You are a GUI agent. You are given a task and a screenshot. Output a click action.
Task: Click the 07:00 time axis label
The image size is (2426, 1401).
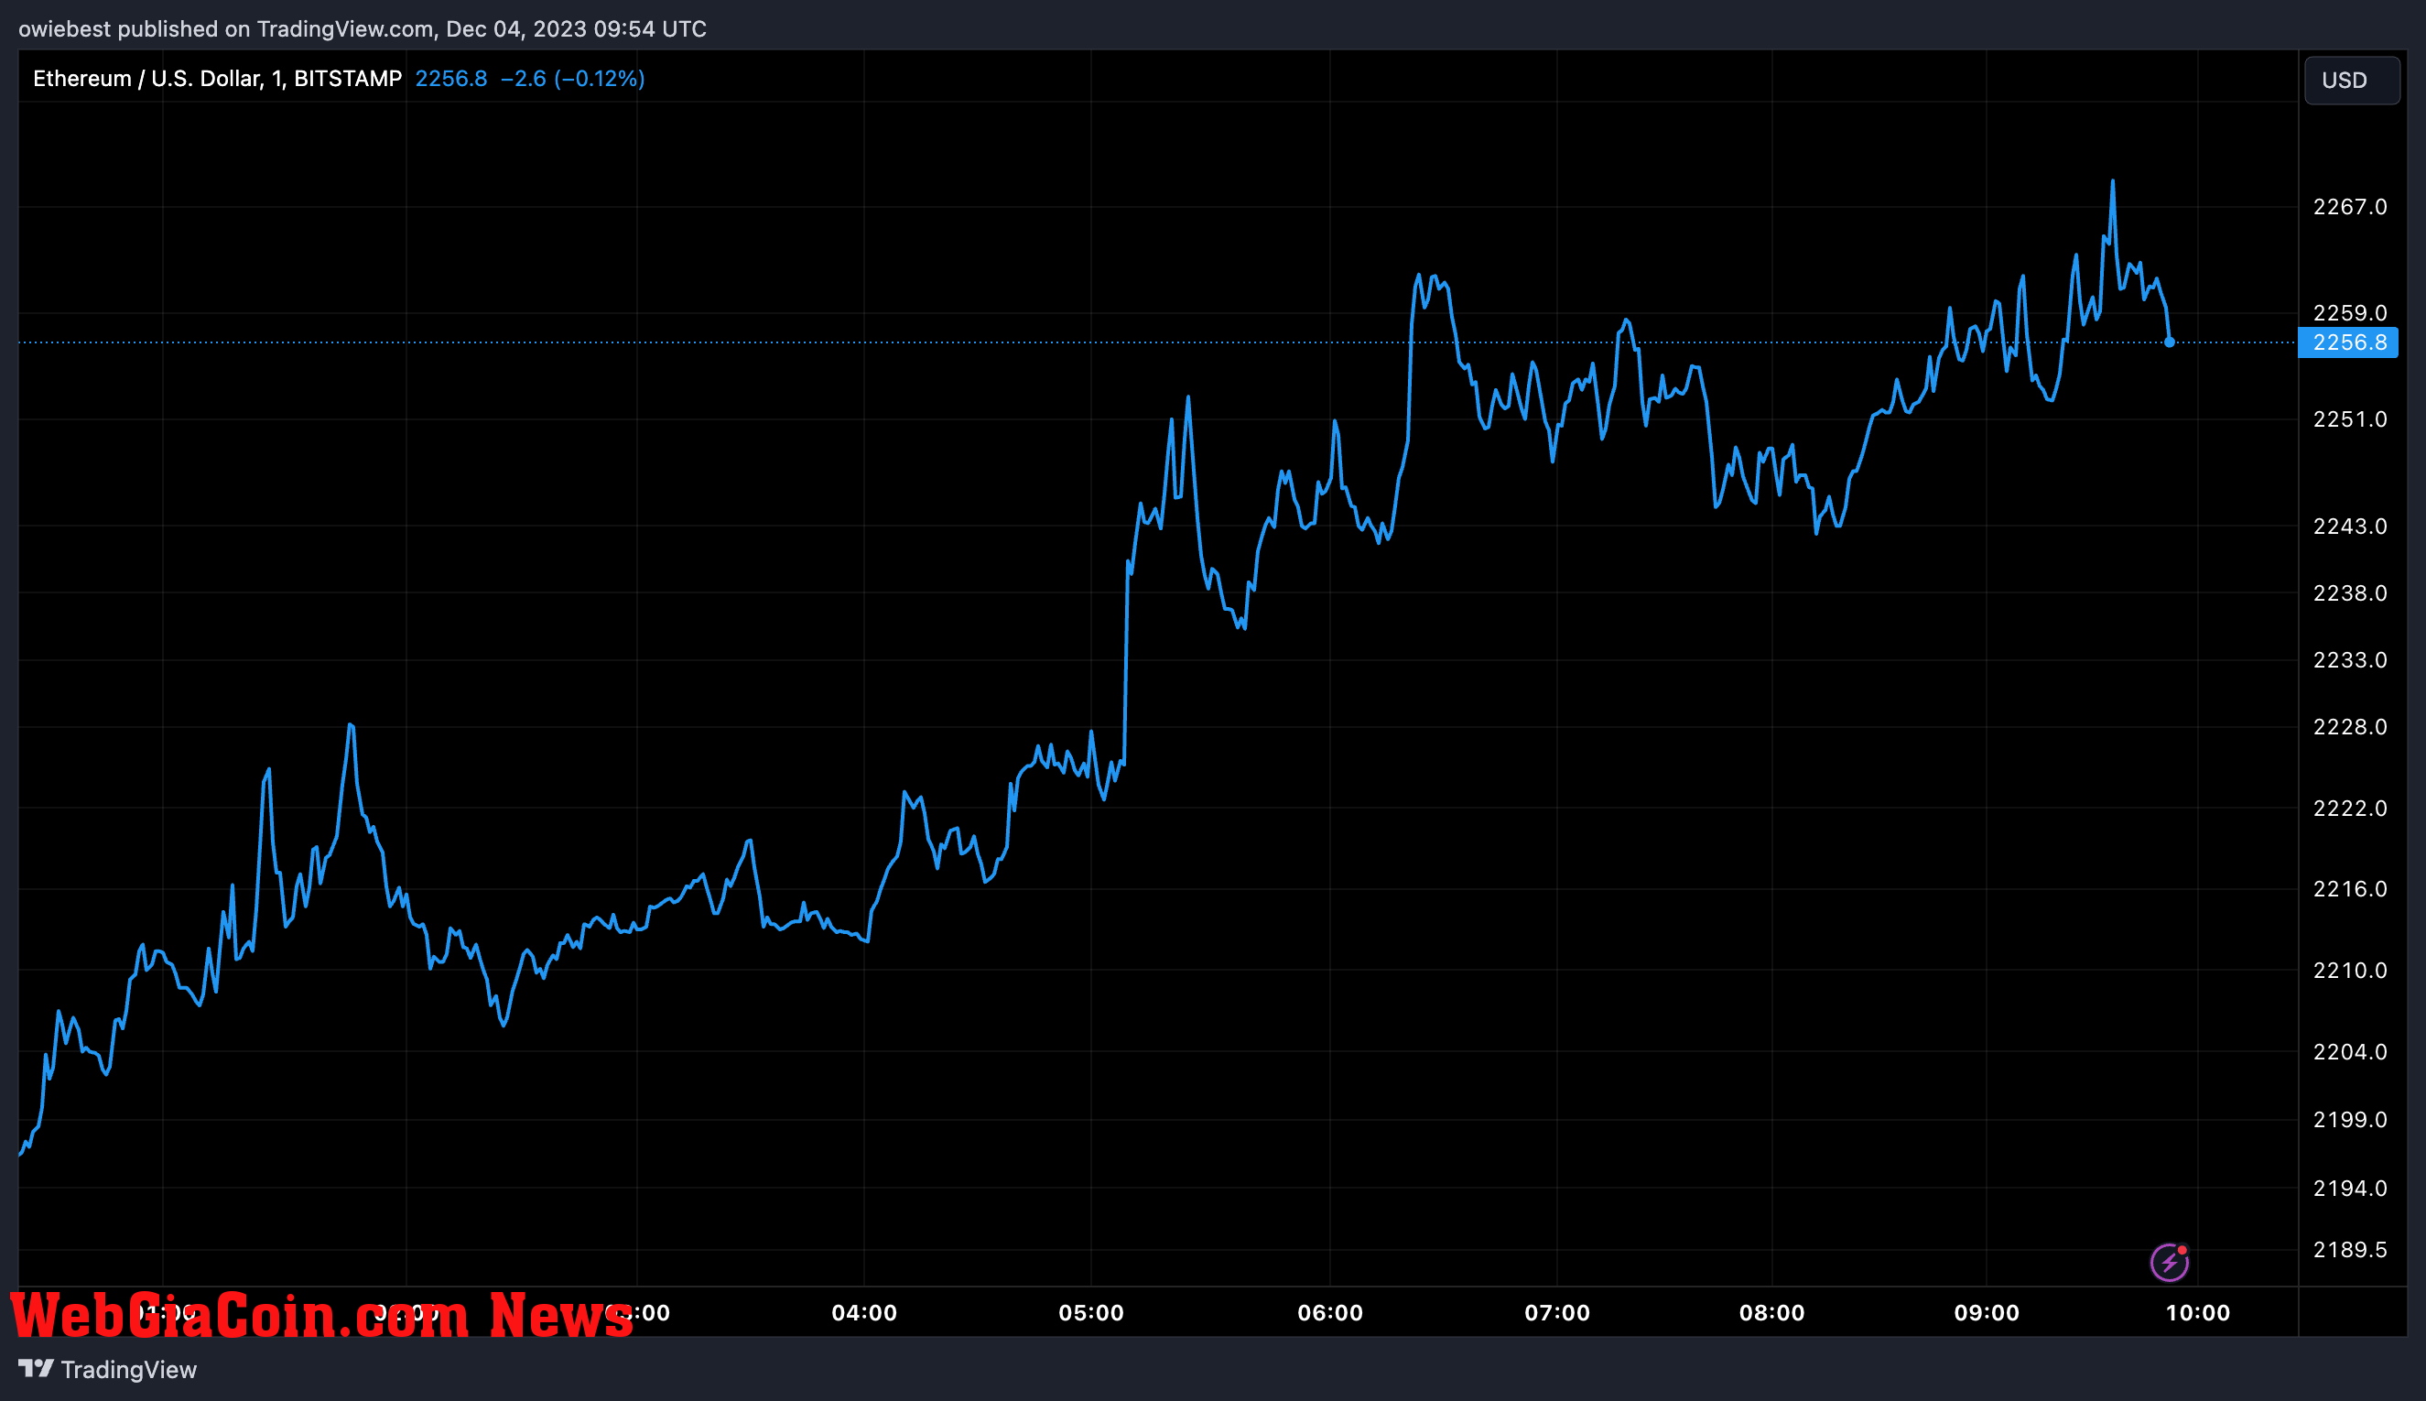1556,1312
